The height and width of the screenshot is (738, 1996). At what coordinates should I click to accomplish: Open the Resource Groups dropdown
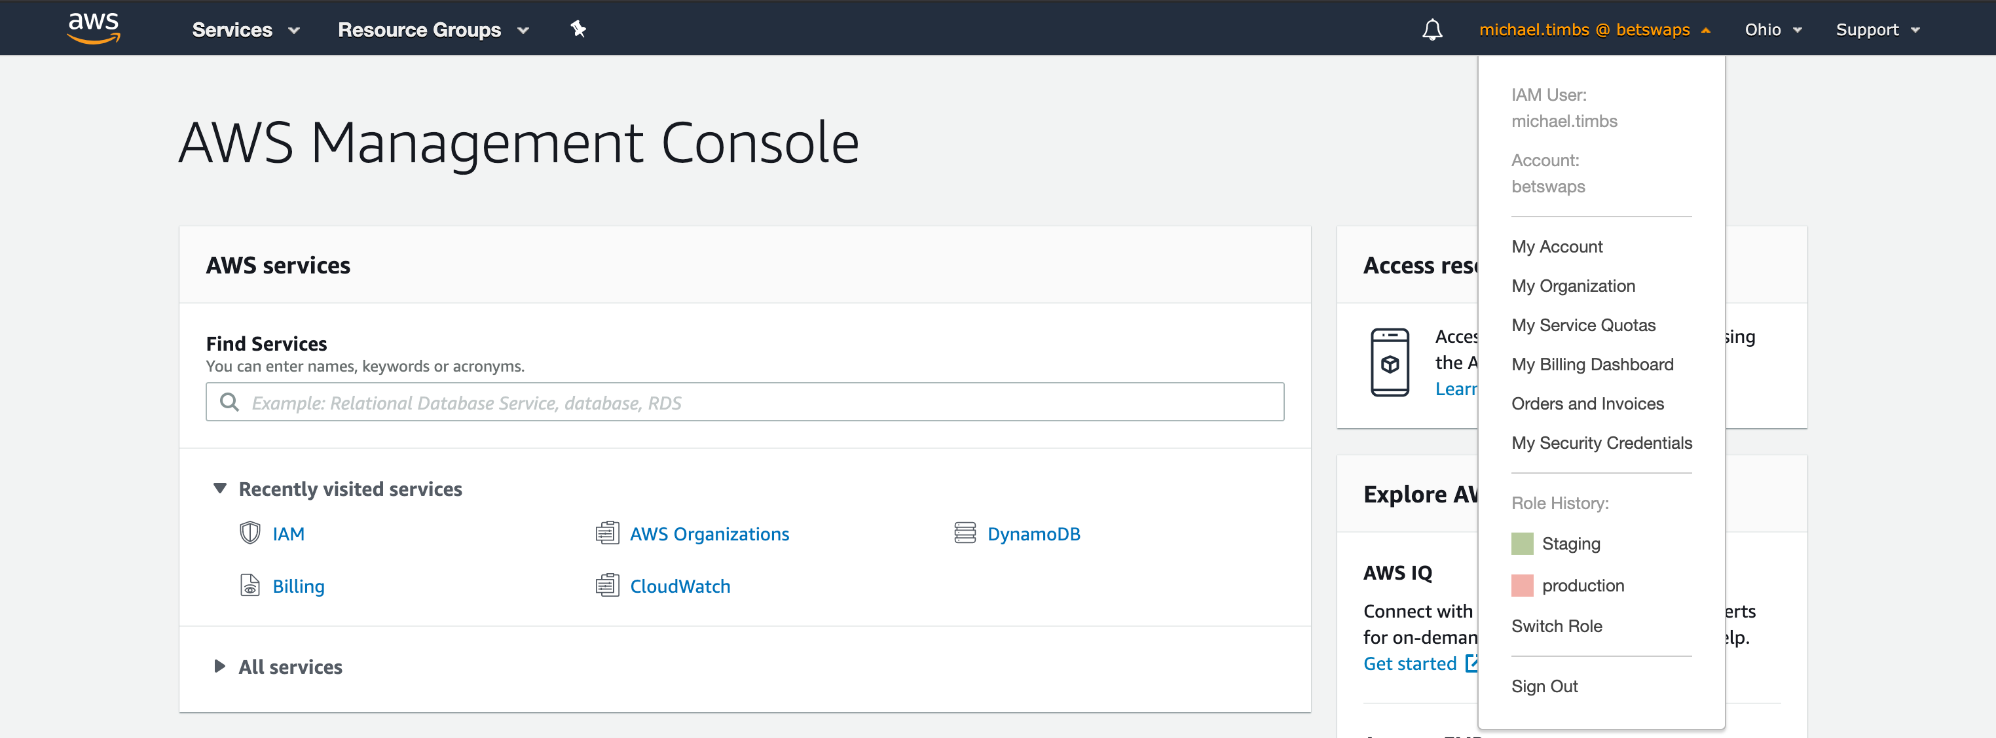coord(432,29)
